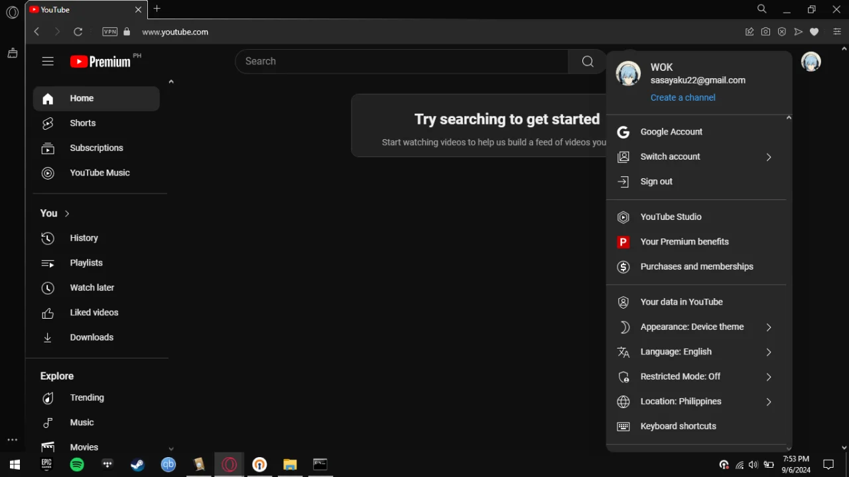Take a snapshot with Opera's camera icon
Image resolution: width=849 pixels, height=477 pixels.
click(765, 32)
